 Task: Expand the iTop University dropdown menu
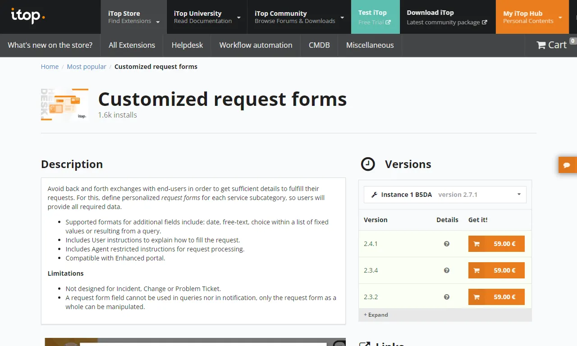(238, 18)
